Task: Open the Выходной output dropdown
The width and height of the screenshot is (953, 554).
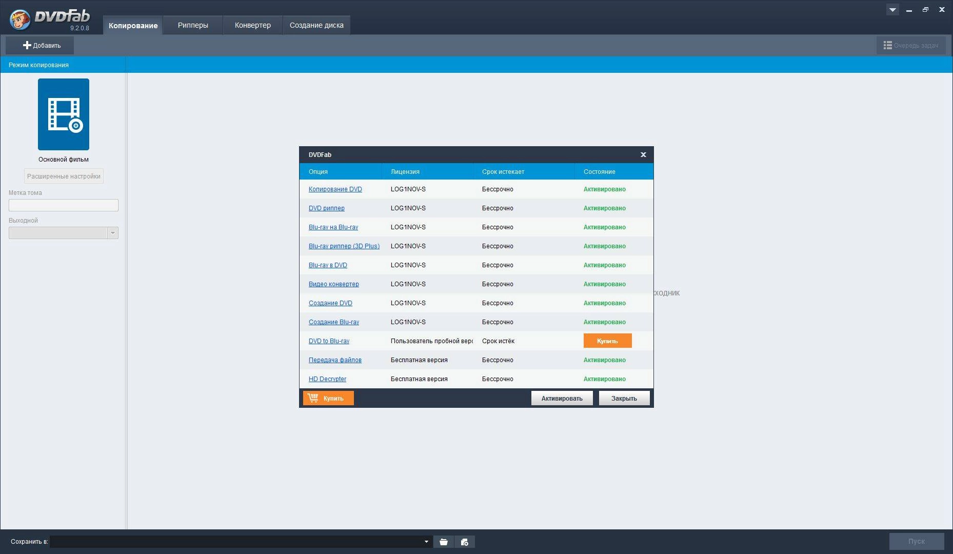Action: coord(64,233)
